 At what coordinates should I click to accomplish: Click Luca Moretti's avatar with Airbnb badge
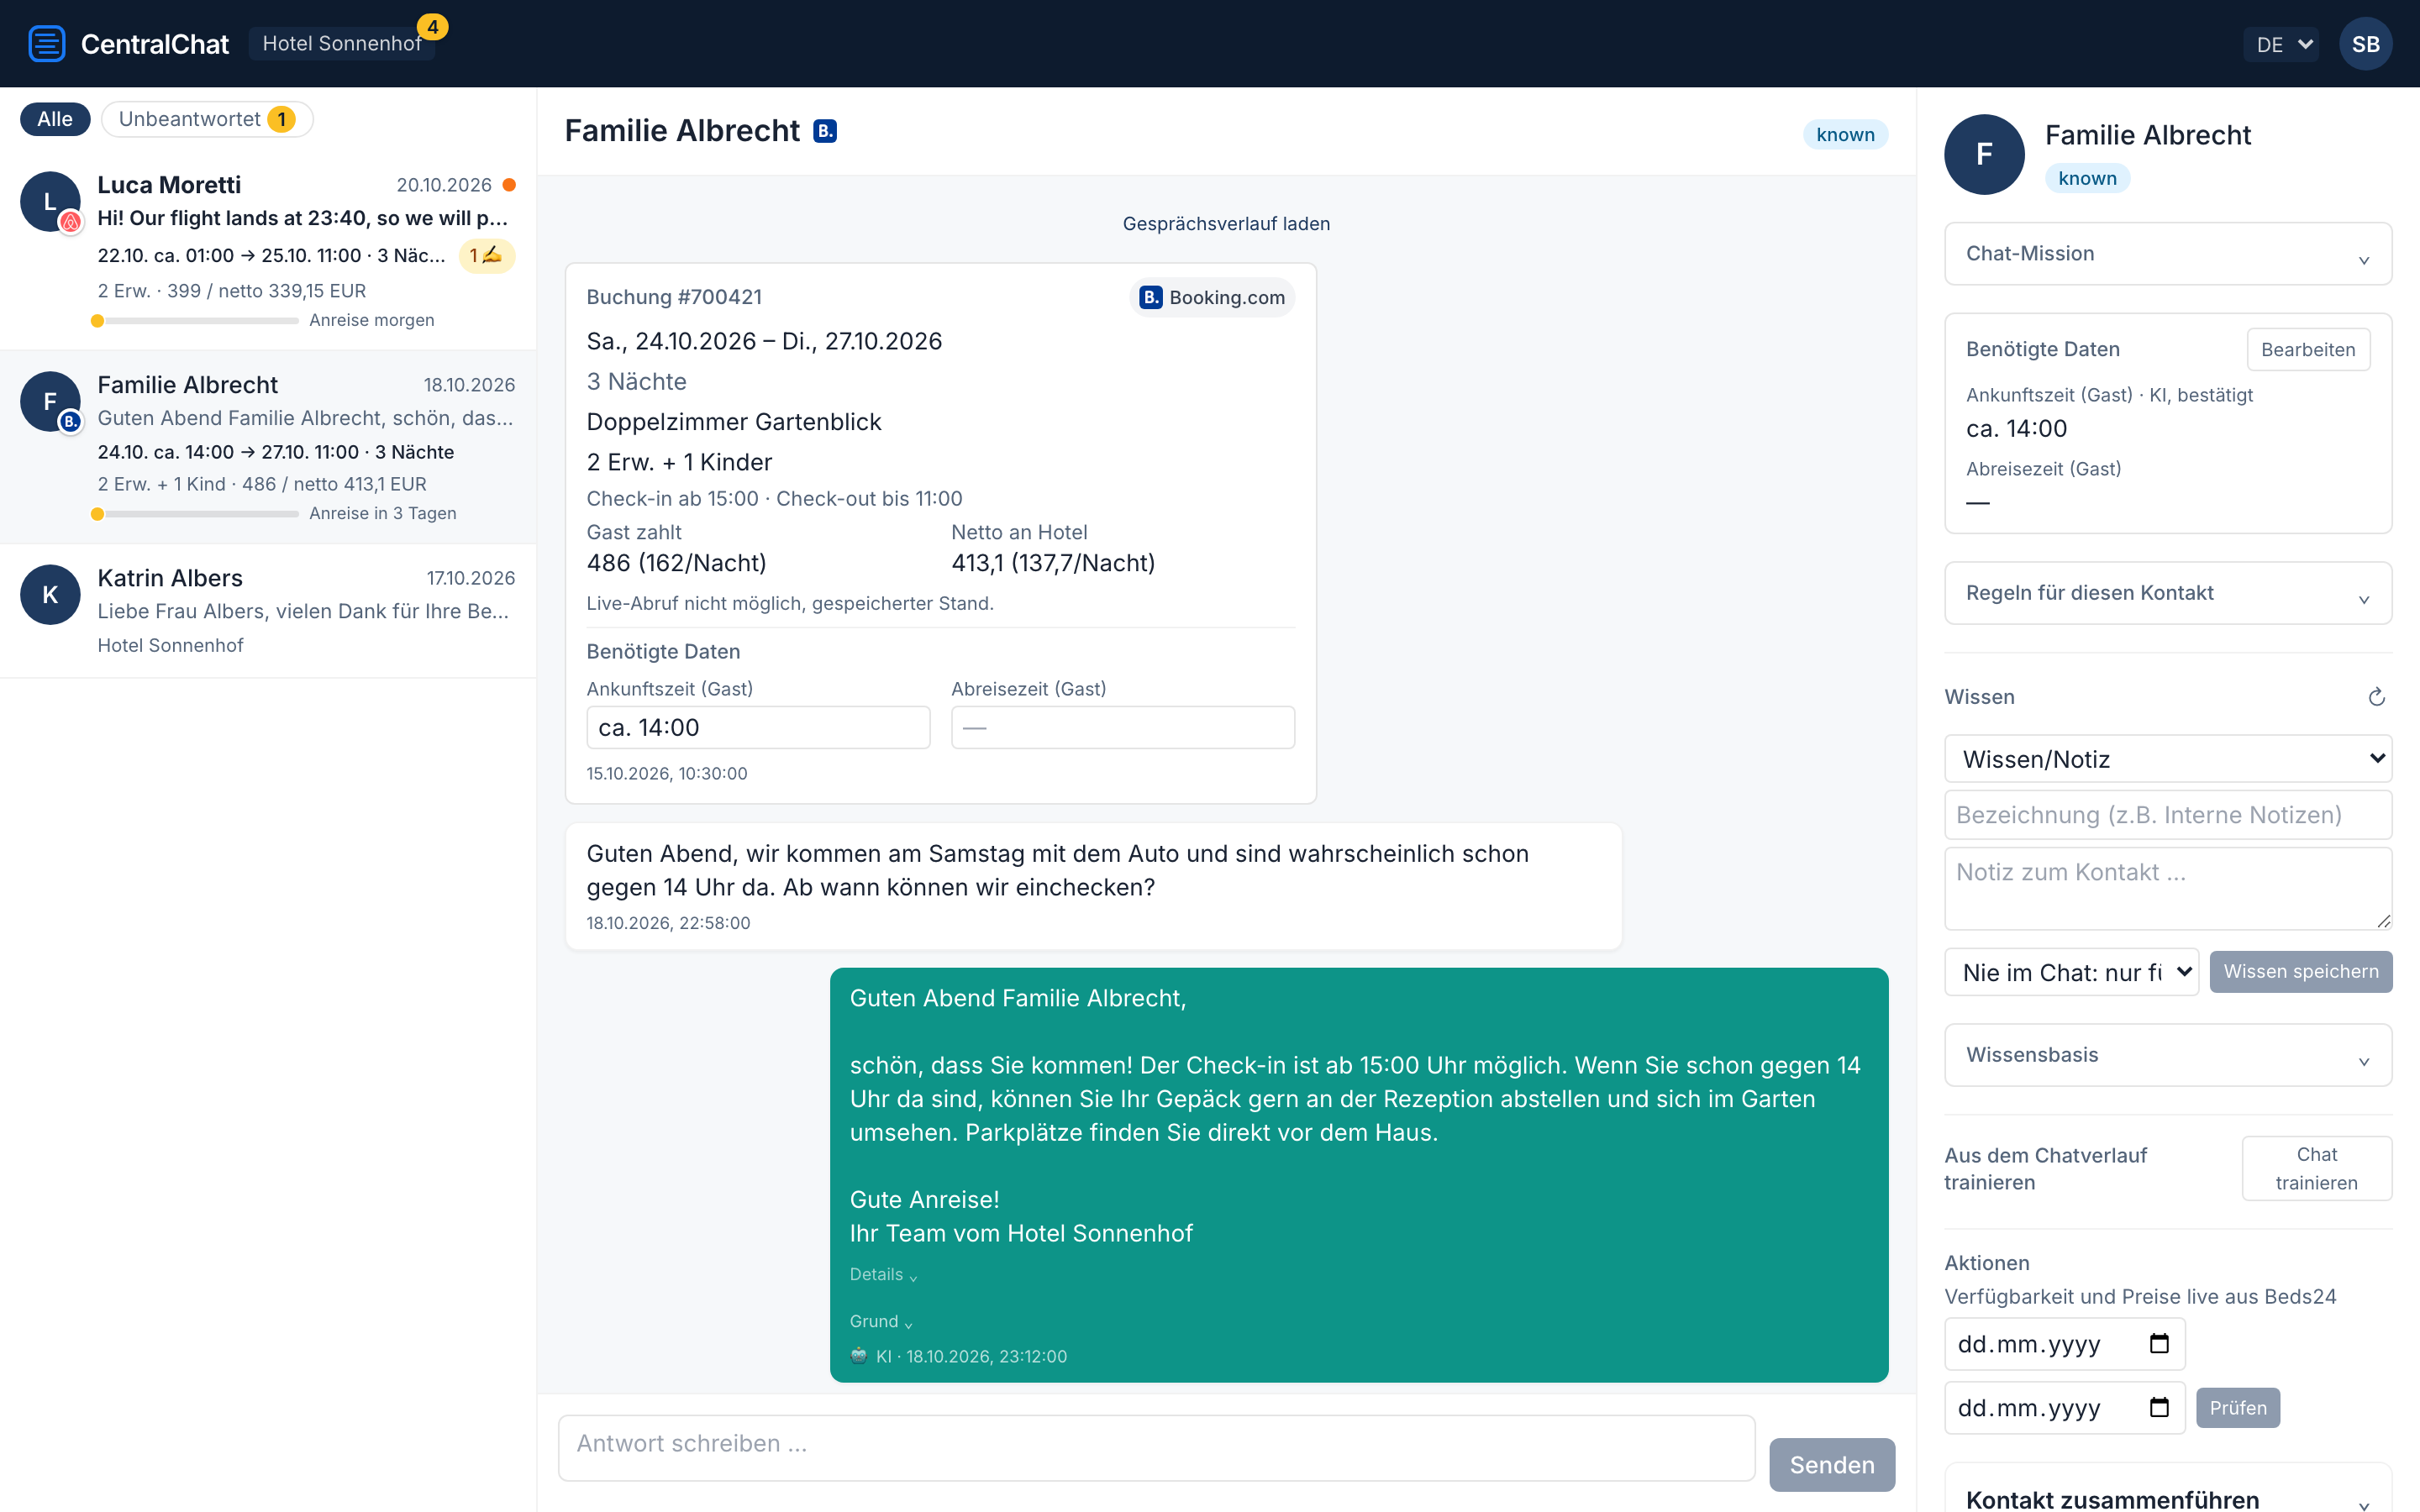point(50,202)
